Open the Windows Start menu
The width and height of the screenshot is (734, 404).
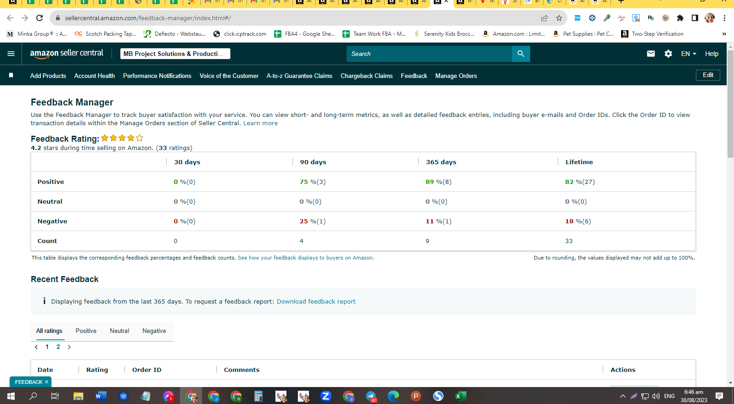pos(11,396)
